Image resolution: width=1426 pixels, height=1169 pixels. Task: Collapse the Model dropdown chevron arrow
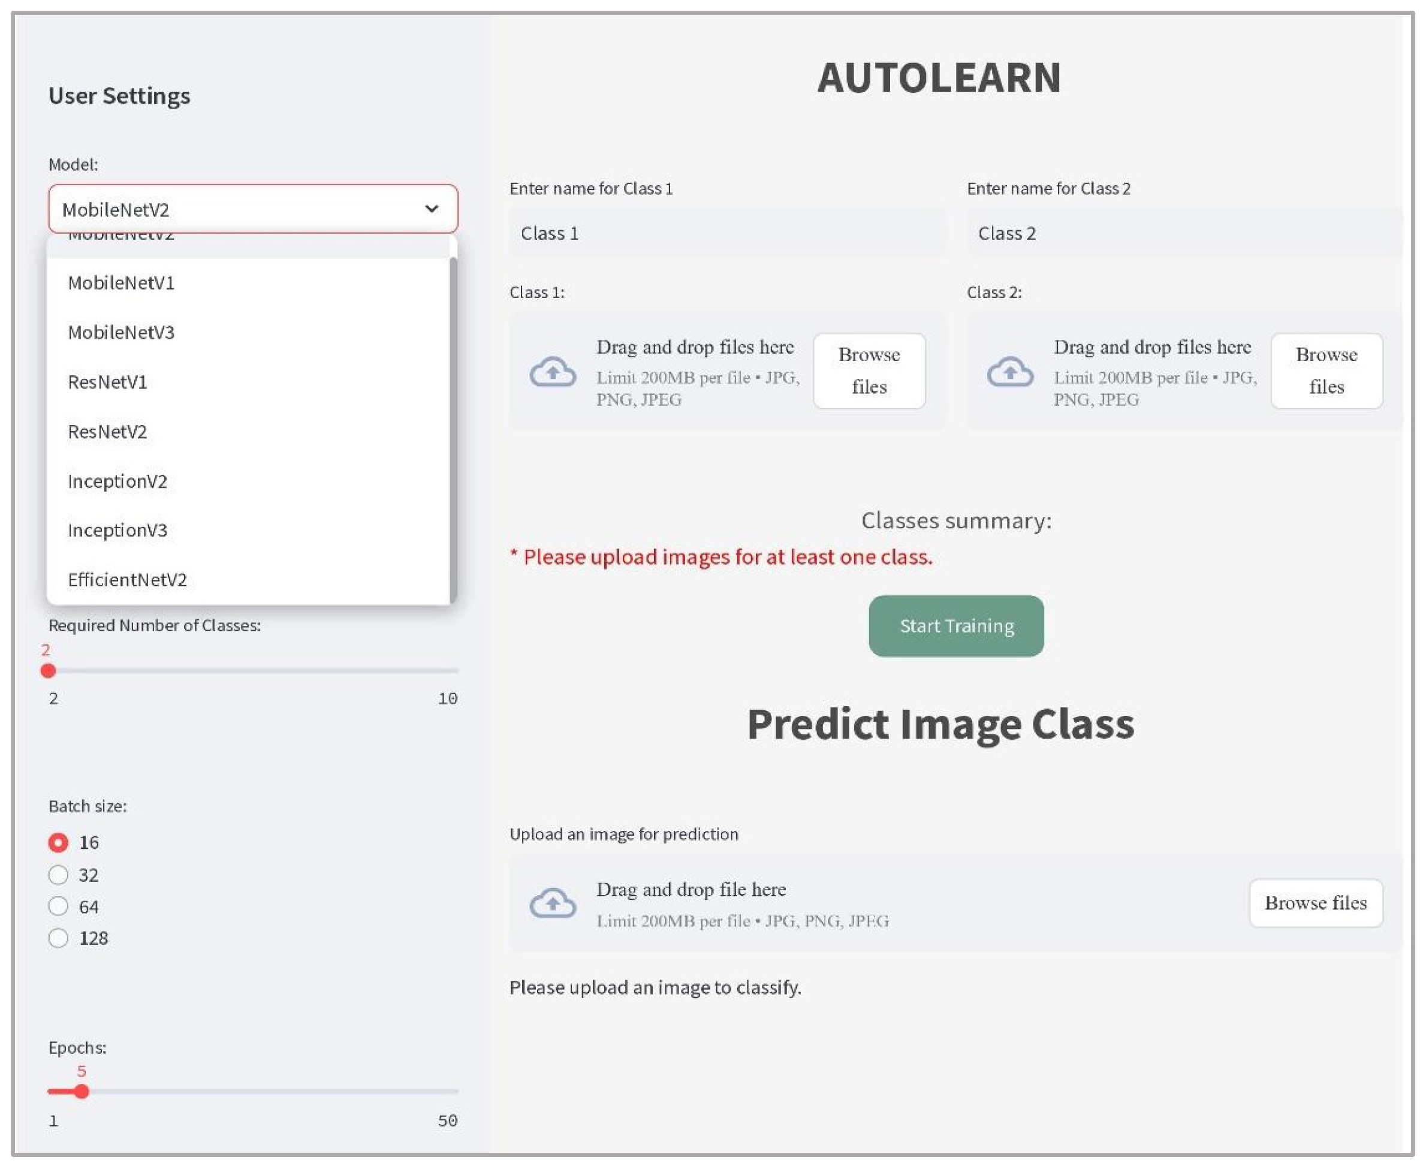[432, 209]
